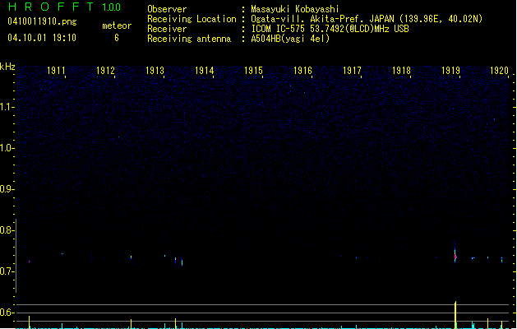Click the 0.8 kHz axis label
This screenshot has width=517, height=329.
7,230
